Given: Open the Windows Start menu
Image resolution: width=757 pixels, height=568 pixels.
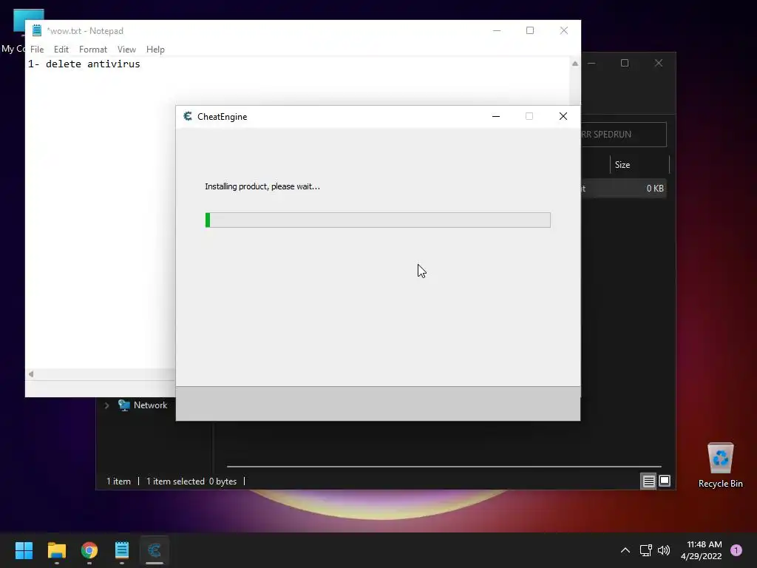Looking at the screenshot, I should pyautogui.click(x=24, y=550).
